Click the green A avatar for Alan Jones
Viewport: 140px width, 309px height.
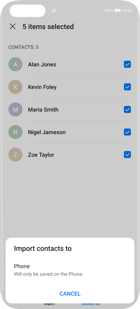pos(15,64)
